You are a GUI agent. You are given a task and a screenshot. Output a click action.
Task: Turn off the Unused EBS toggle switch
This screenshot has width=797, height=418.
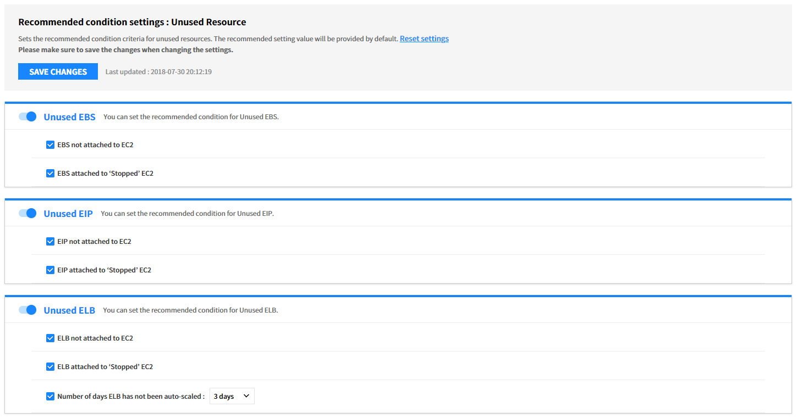[x=28, y=116]
